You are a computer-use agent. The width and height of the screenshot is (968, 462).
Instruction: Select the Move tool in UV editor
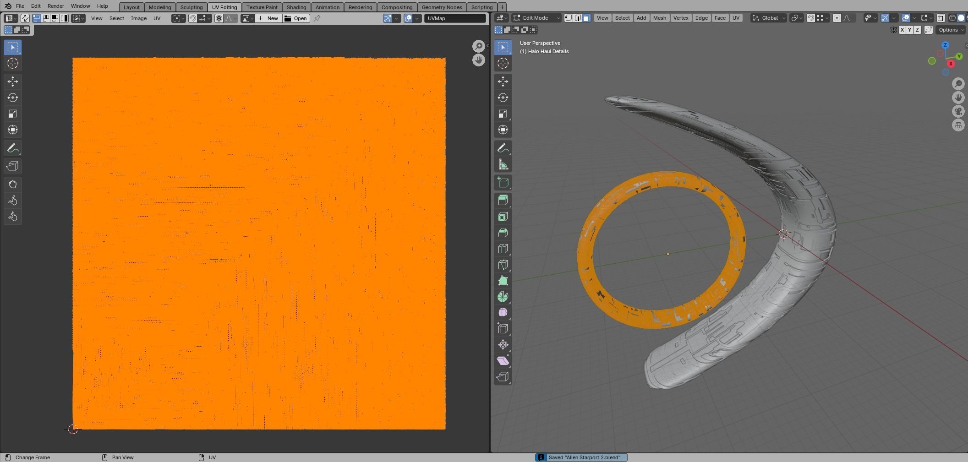[13, 82]
